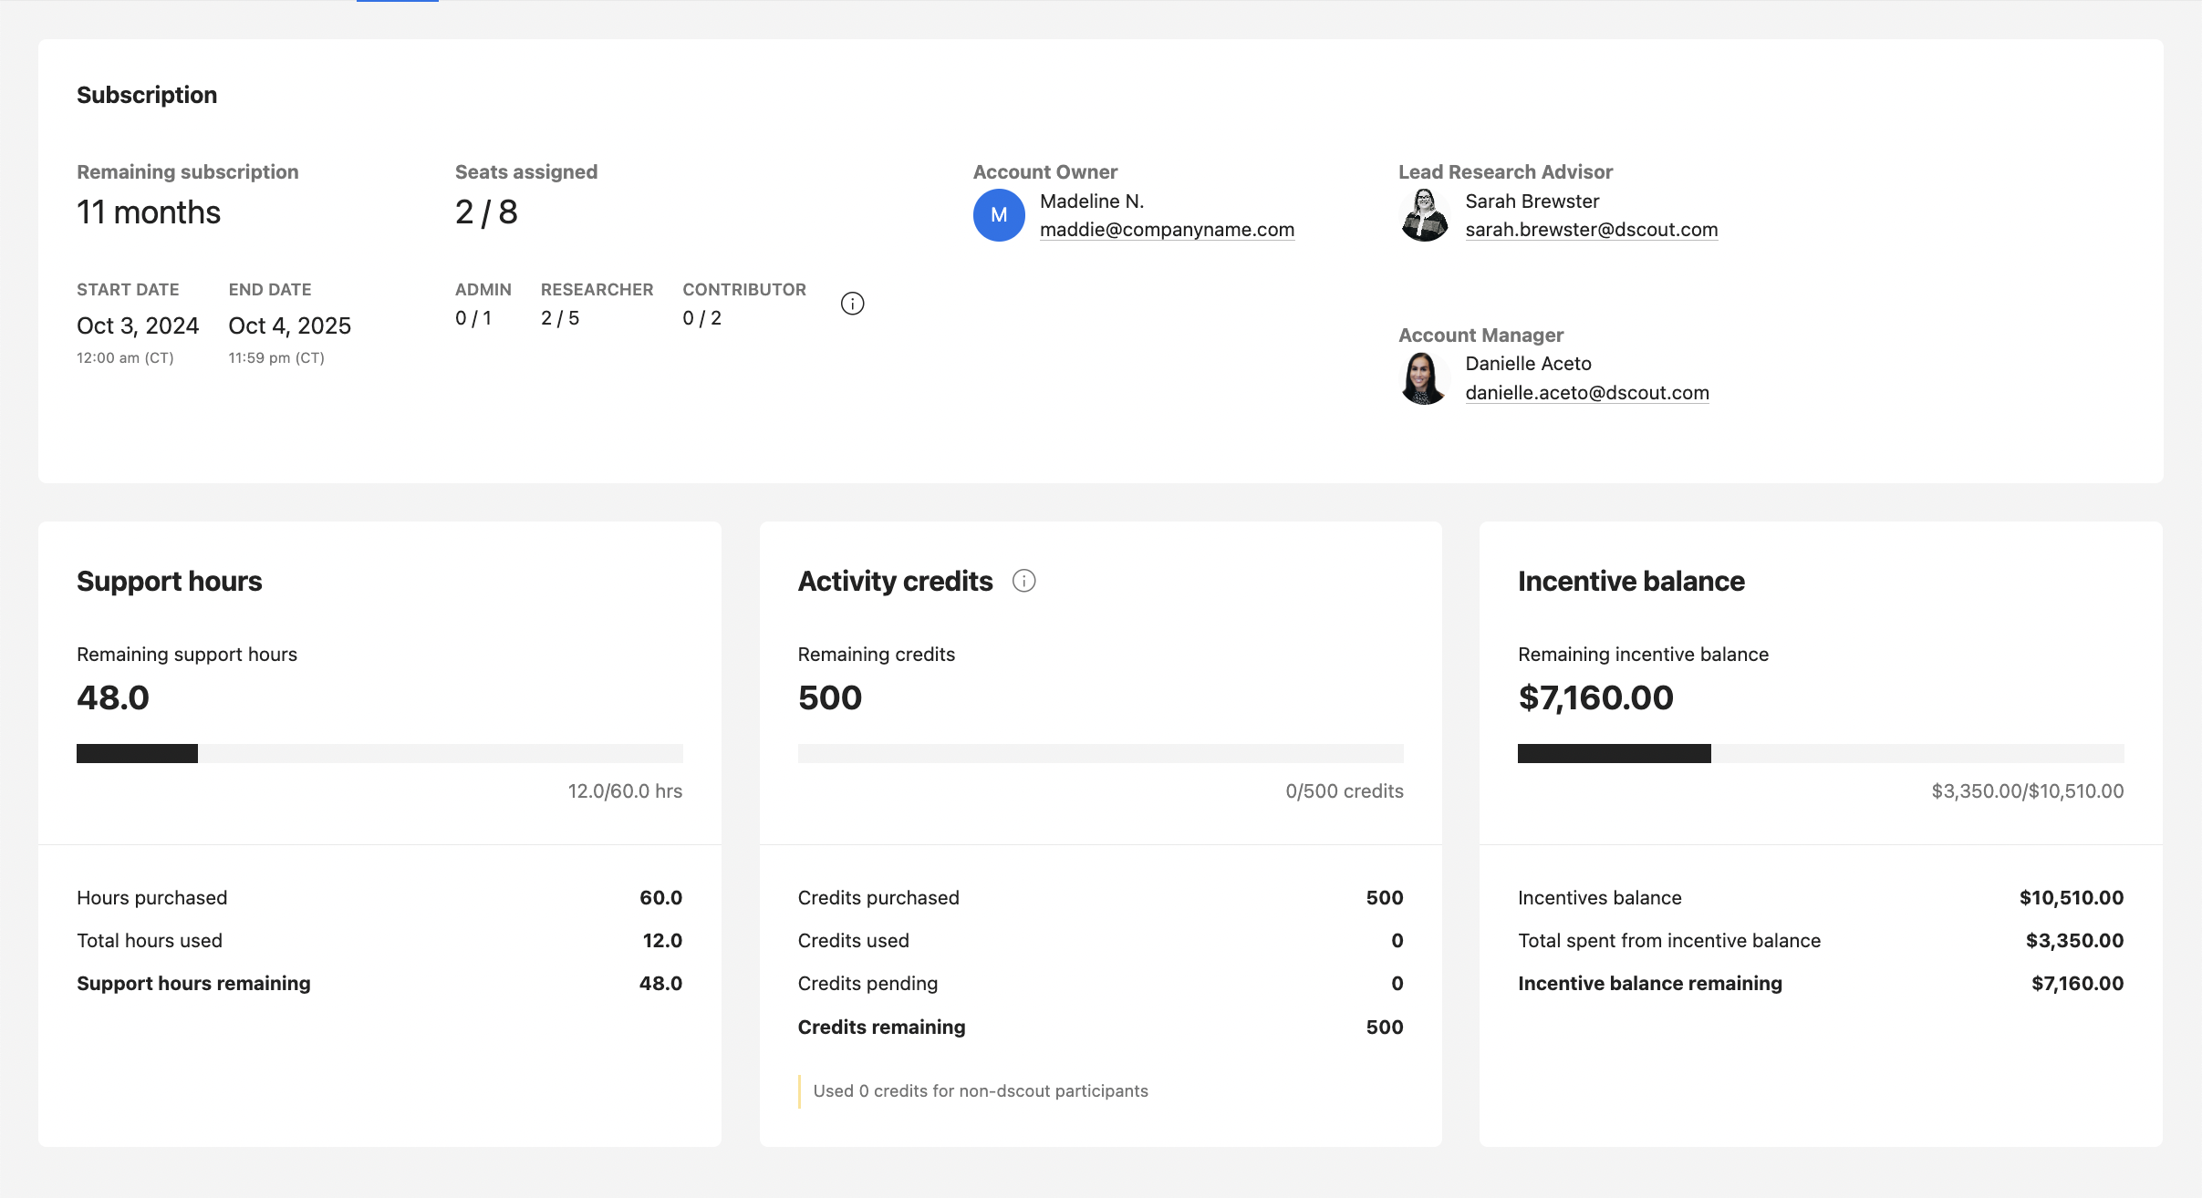2202x1198 pixels.
Task: Click the Support hours progress bar
Action: [x=379, y=753]
